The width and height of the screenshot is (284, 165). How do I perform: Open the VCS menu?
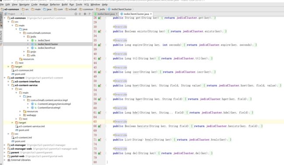pos(87,4)
